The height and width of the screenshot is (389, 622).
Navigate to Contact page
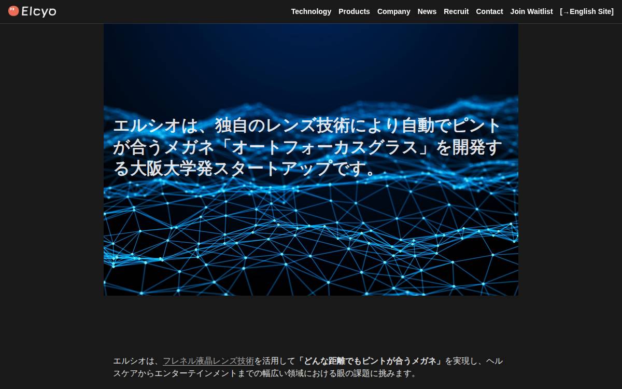tap(489, 11)
